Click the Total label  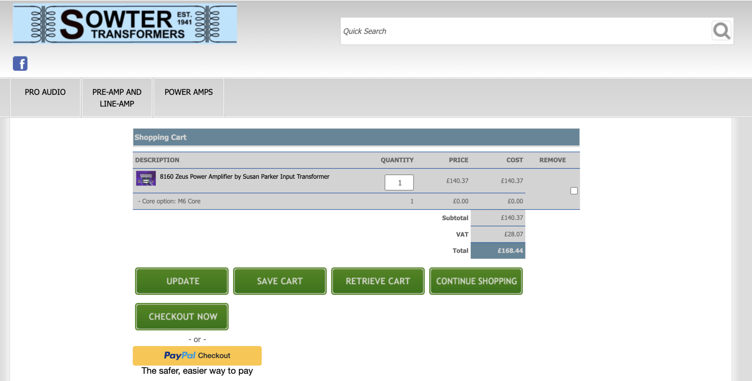tap(460, 251)
